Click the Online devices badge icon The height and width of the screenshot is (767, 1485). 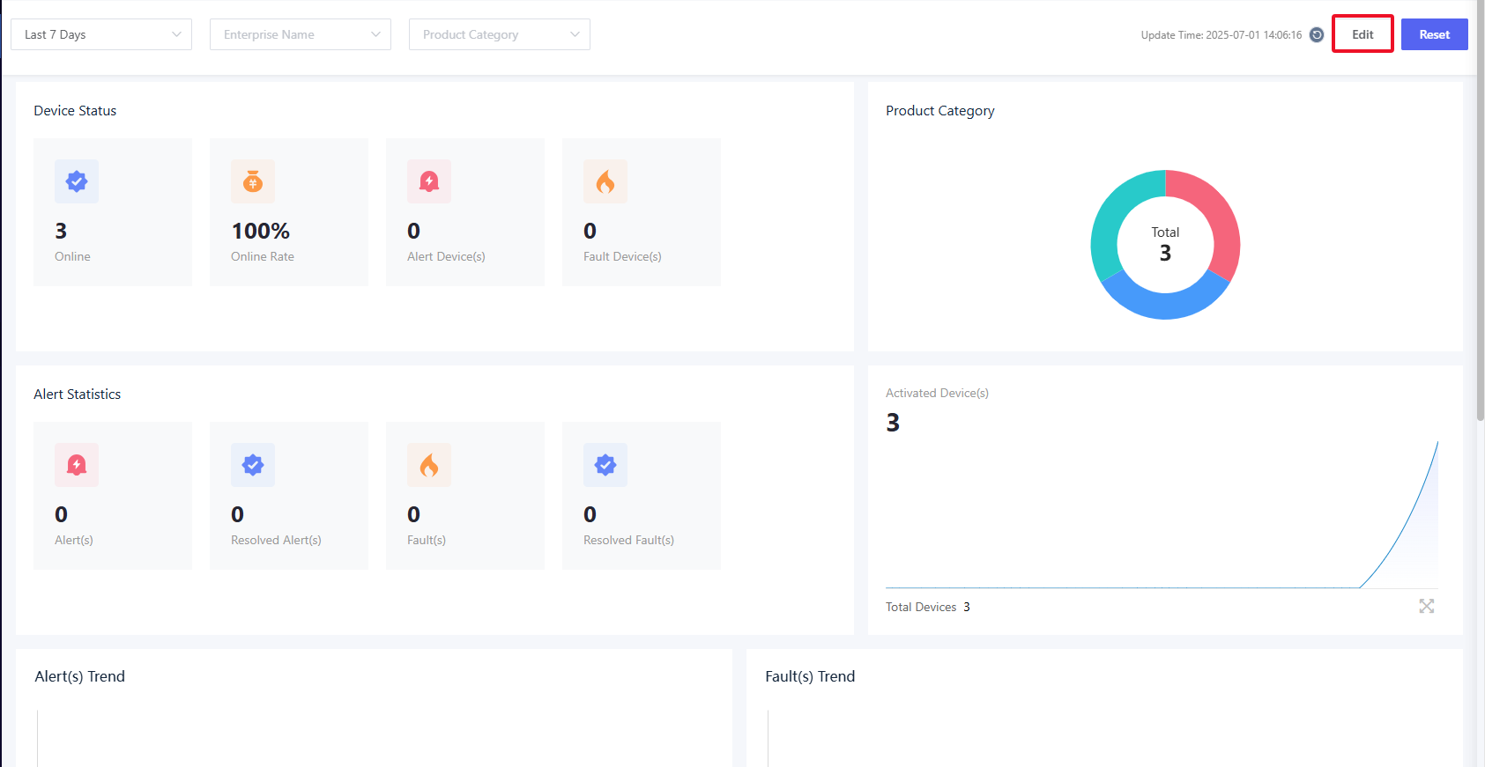(x=77, y=181)
